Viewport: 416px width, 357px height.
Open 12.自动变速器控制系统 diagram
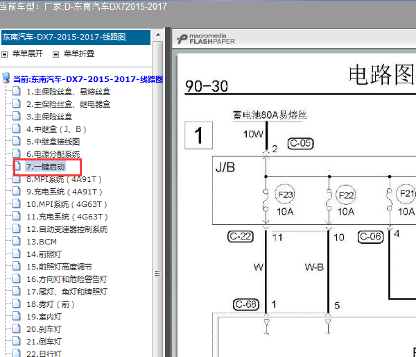[67, 229]
